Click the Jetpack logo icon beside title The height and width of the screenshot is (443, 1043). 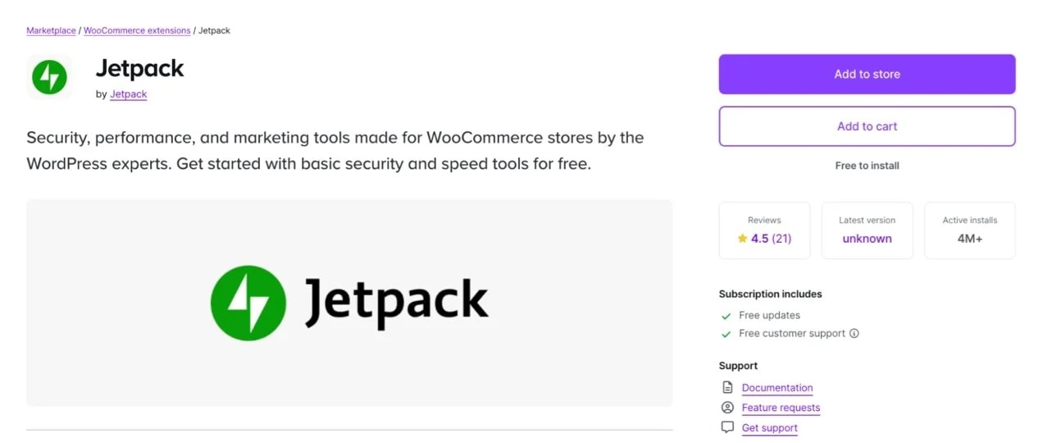tap(49, 77)
